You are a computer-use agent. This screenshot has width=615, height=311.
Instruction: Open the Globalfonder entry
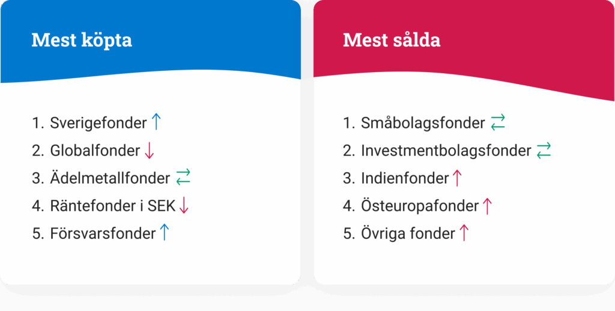coord(94,151)
